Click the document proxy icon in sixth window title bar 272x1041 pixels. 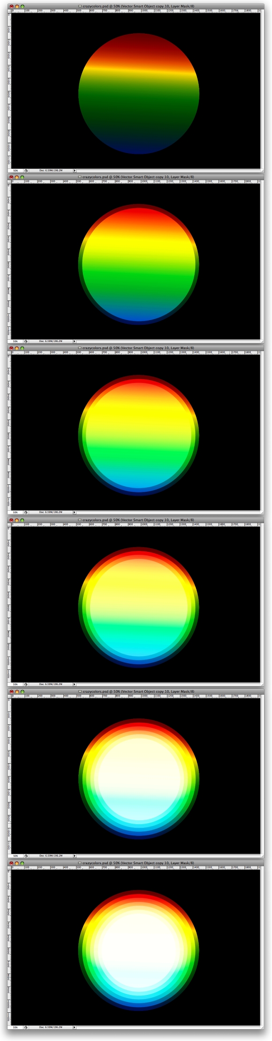(80, 863)
